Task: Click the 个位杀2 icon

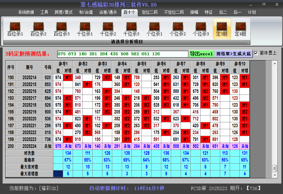Action: 178,29
